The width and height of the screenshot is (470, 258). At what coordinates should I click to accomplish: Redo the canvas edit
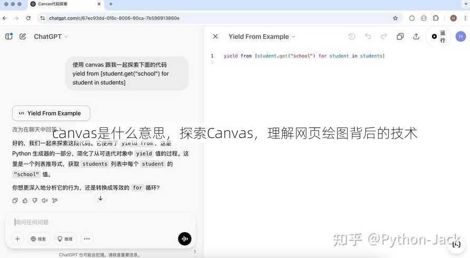tap(383, 36)
